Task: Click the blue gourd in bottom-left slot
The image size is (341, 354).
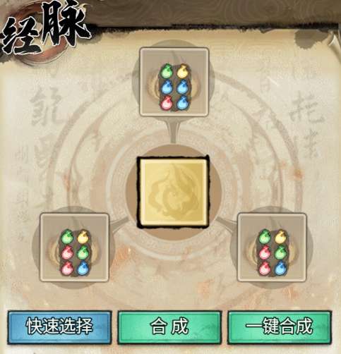Action: (x=83, y=268)
